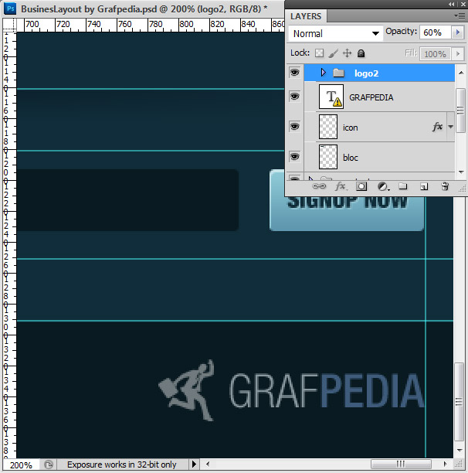Expand the logo2 group triangle
This screenshot has height=473, width=468.
coord(323,73)
